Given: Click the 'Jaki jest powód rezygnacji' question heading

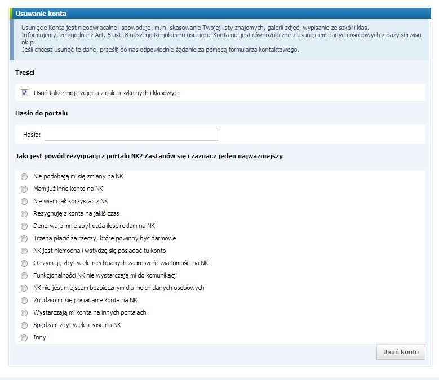Looking at the screenshot, I should (x=149, y=156).
